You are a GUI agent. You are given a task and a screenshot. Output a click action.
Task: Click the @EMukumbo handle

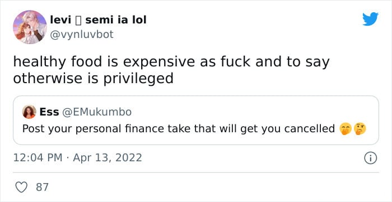96,112
